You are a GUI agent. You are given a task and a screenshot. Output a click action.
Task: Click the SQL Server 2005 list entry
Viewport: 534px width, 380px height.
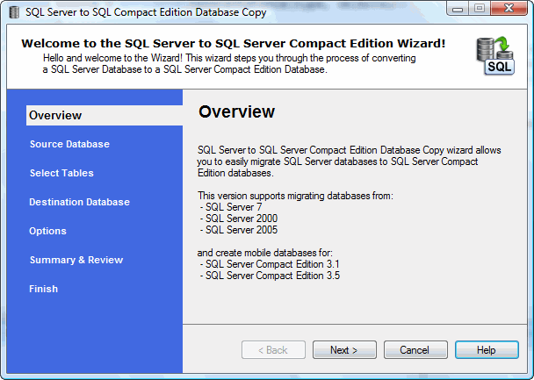tap(240, 230)
